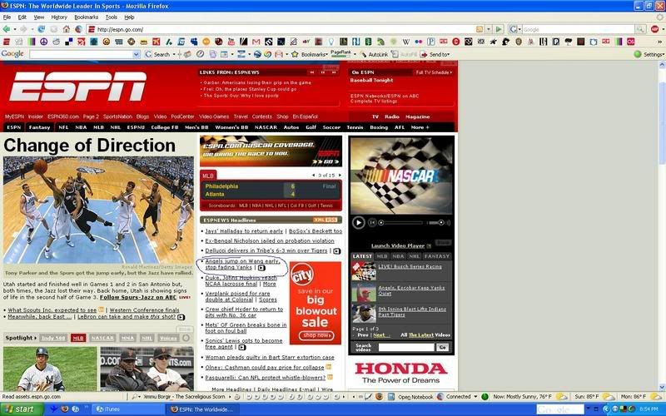This screenshot has width=666, height=416.
Task: Open the Reddit alien bookmark icon
Action: pos(56,42)
